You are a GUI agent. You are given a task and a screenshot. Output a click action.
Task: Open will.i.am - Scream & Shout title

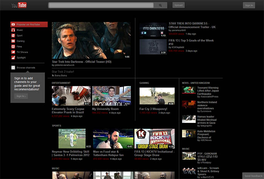pyautogui.click(x=208, y=171)
